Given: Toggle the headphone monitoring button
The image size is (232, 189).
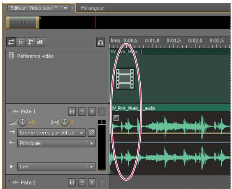Looking at the screenshot, I should pos(101,42).
